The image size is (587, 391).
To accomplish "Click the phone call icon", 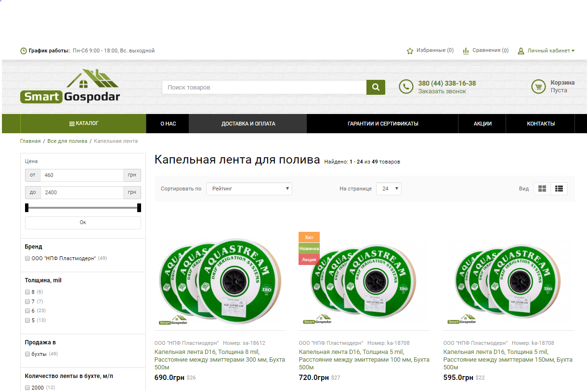I will (406, 87).
